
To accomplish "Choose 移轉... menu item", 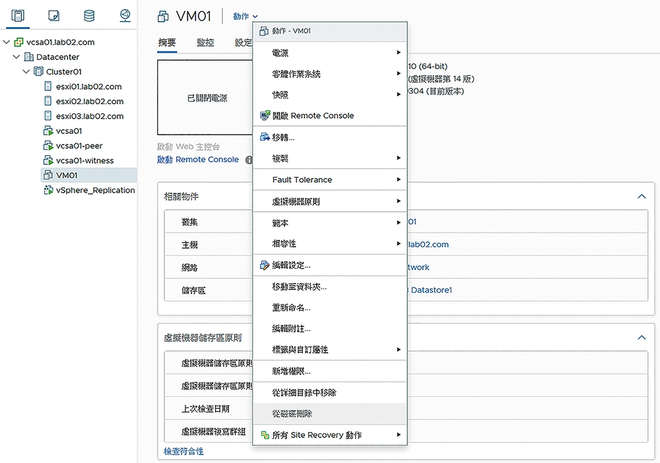I will tap(329, 137).
